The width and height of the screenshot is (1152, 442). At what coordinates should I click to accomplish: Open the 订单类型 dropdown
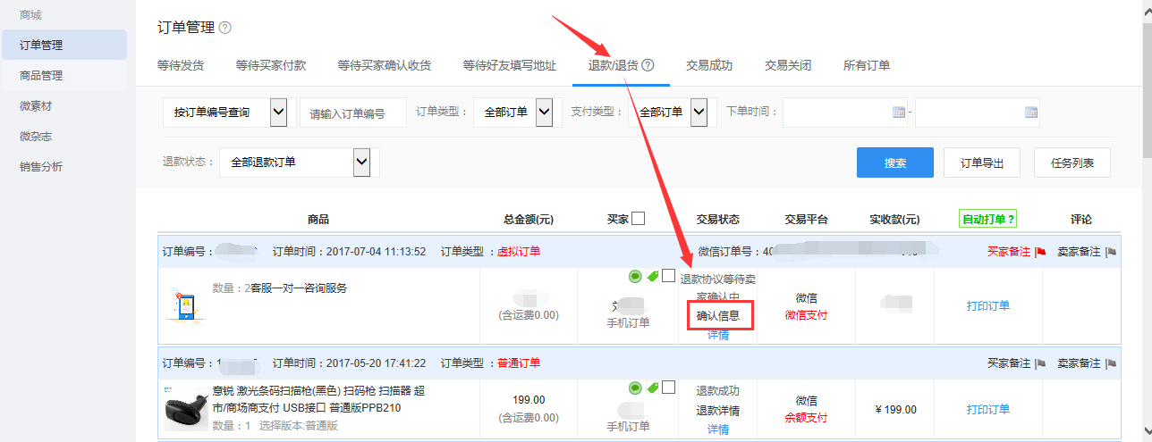coord(543,113)
